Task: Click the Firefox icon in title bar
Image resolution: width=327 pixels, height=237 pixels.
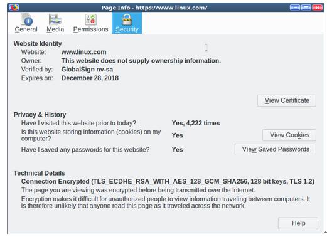Action: 14,8
